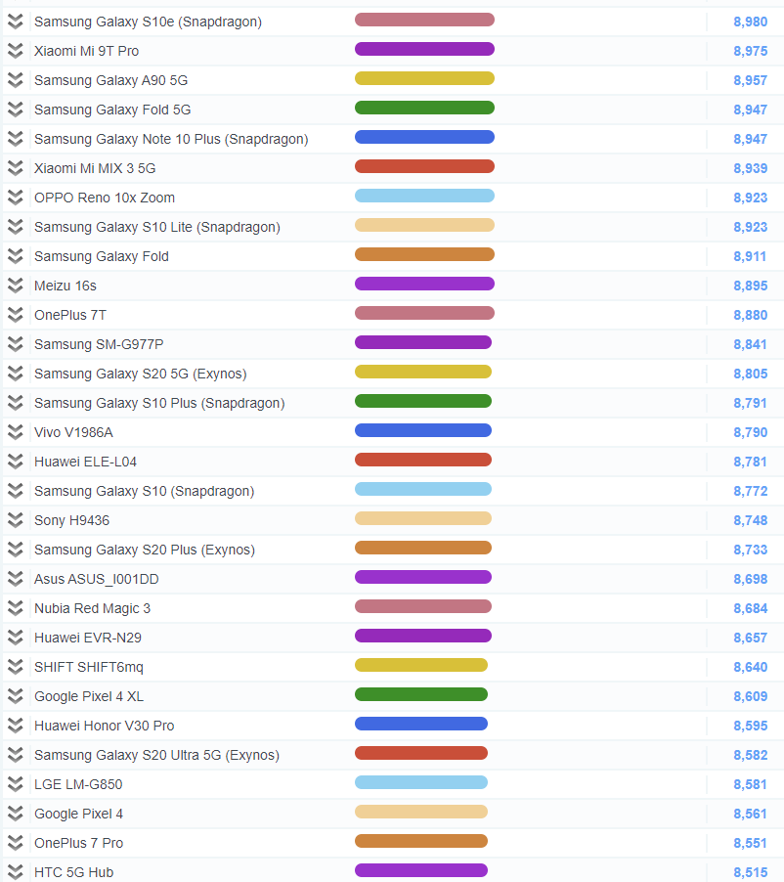Click the score 8,609
The height and width of the screenshot is (882, 784).
click(750, 696)
